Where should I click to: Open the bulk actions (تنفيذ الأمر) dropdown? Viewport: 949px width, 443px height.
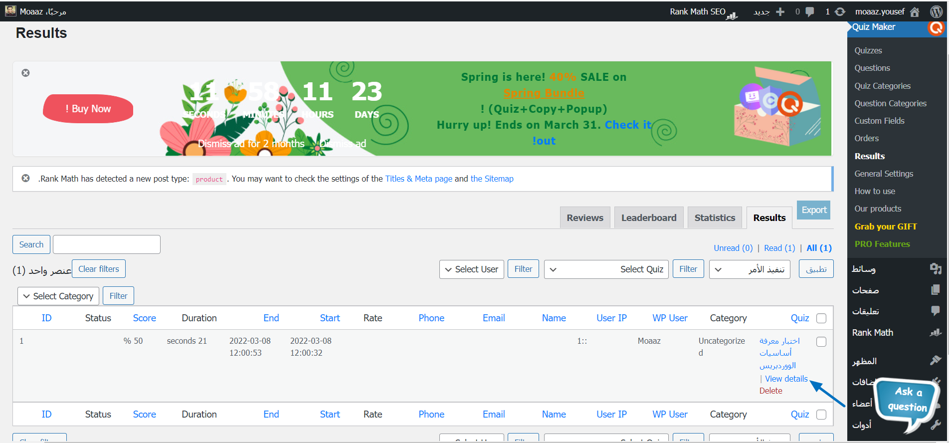[750, 269]
